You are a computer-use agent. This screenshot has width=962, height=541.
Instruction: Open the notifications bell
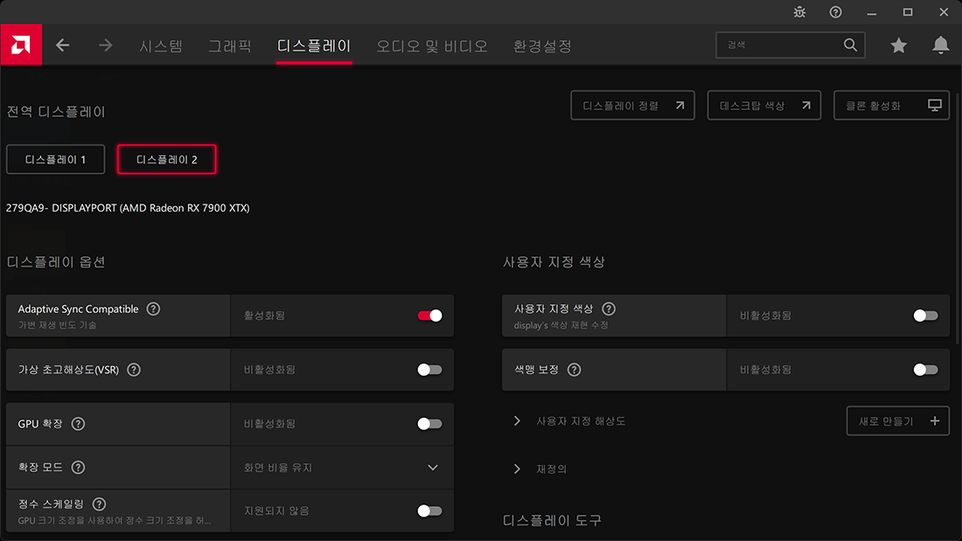coord(940,45)
